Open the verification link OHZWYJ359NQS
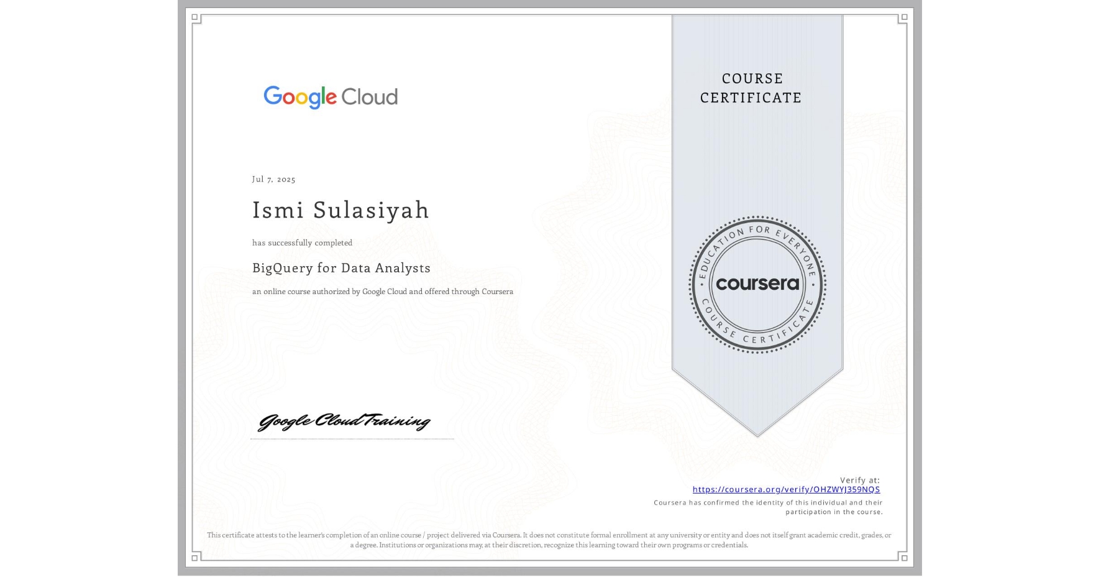 click(787, 490)
